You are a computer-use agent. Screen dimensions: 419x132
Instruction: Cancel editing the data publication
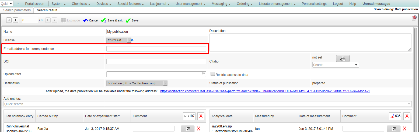[x=91, y=20]
